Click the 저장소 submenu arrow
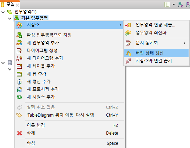190x148 pixels. click(x=120, y=25)
